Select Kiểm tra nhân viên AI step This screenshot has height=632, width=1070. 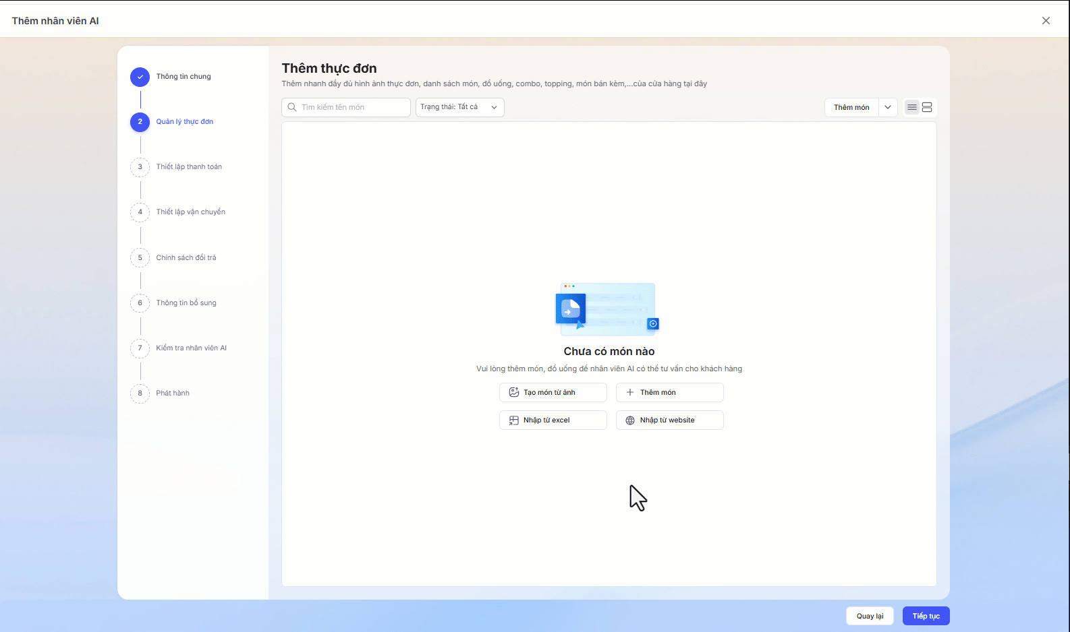[191, 348]
